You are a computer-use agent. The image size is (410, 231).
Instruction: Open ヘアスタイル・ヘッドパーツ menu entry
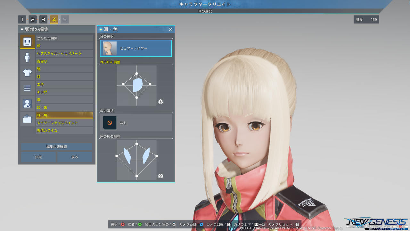(x=64, y=54)
